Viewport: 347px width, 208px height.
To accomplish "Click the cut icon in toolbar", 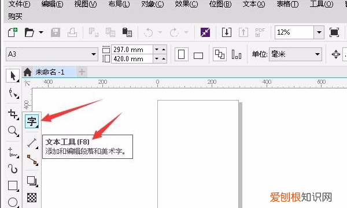I will point(93,32).
